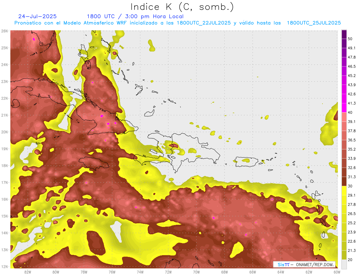Click legend value '42.6'
358x276 pixels.
point(351,94)
